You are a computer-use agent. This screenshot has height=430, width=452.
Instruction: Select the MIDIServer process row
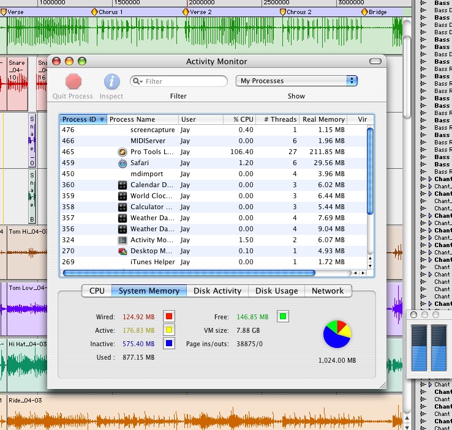[x=213, y=141]
